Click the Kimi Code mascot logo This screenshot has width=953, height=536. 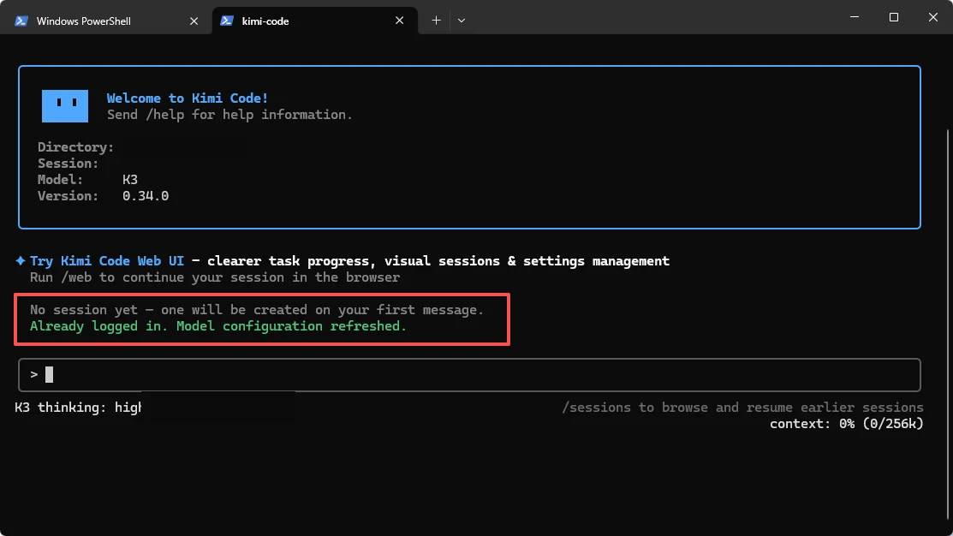(65, 105)
